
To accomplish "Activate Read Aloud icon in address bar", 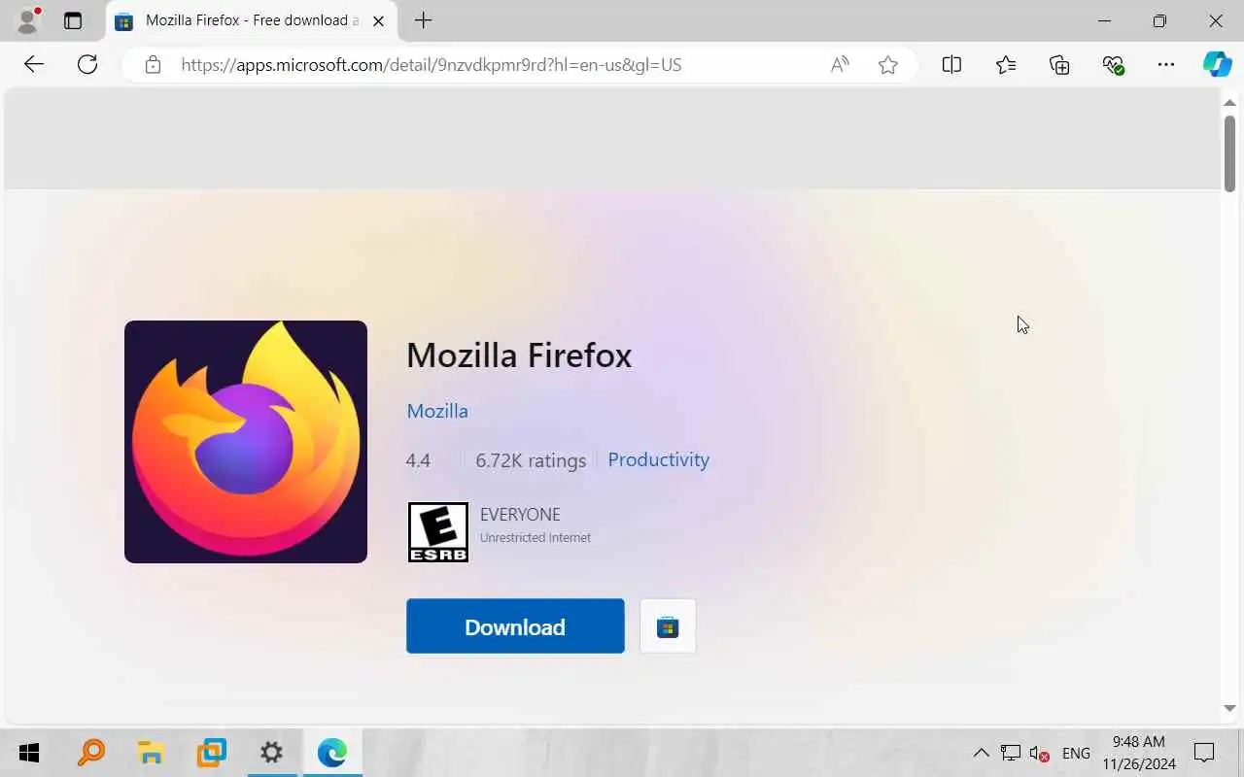I will coord(840,65).
